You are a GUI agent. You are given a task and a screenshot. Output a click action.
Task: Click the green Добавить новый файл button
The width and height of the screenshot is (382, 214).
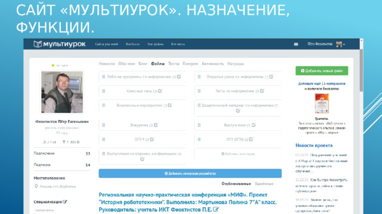(x=322, y=71)
